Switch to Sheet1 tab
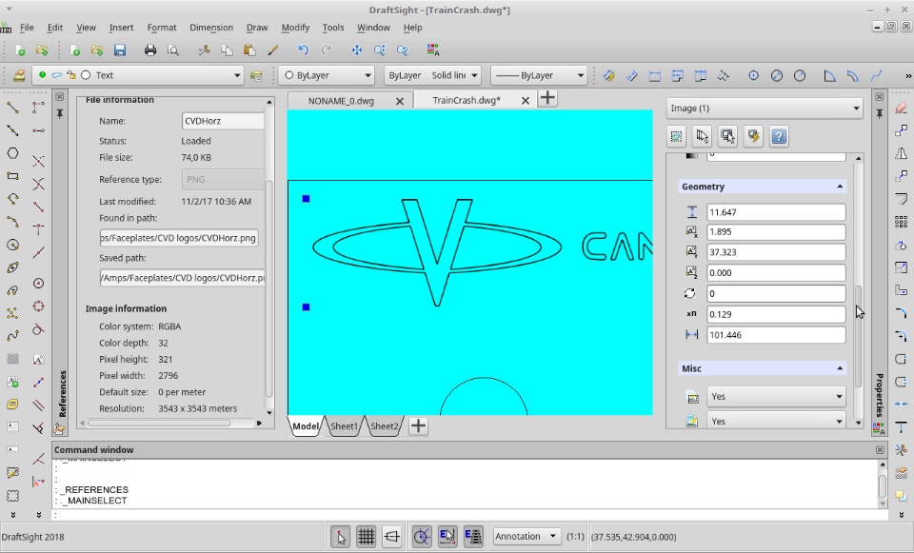Screen dimensions: 914x553 (x=344, y=426)
